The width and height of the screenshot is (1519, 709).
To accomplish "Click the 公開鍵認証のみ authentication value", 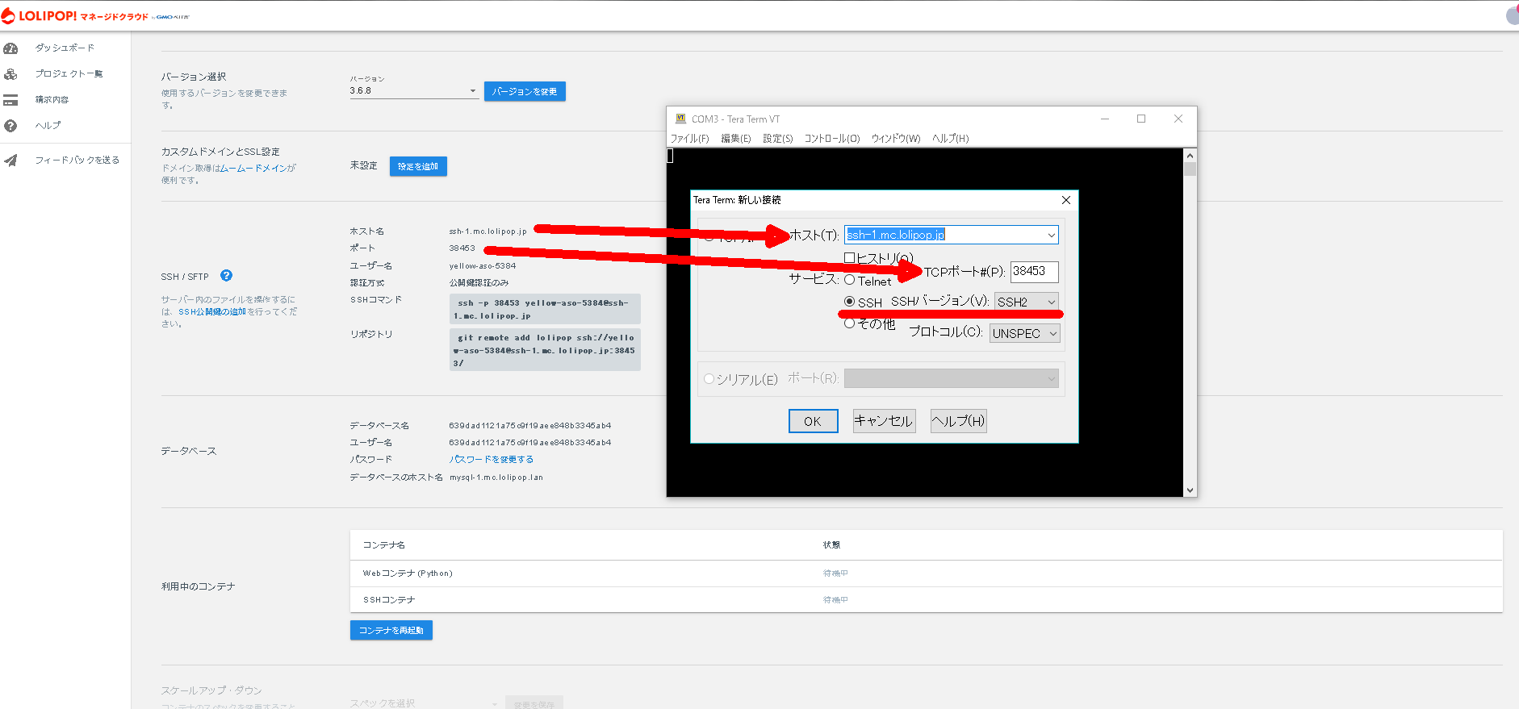I will point(479,283).
